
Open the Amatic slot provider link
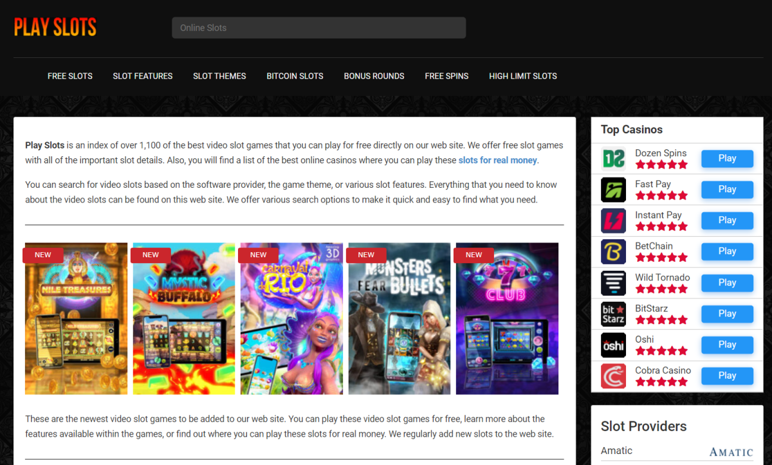[x=616, y=450]
